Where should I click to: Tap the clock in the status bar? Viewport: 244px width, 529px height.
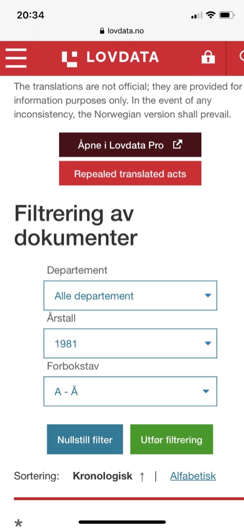coord(30,15)
